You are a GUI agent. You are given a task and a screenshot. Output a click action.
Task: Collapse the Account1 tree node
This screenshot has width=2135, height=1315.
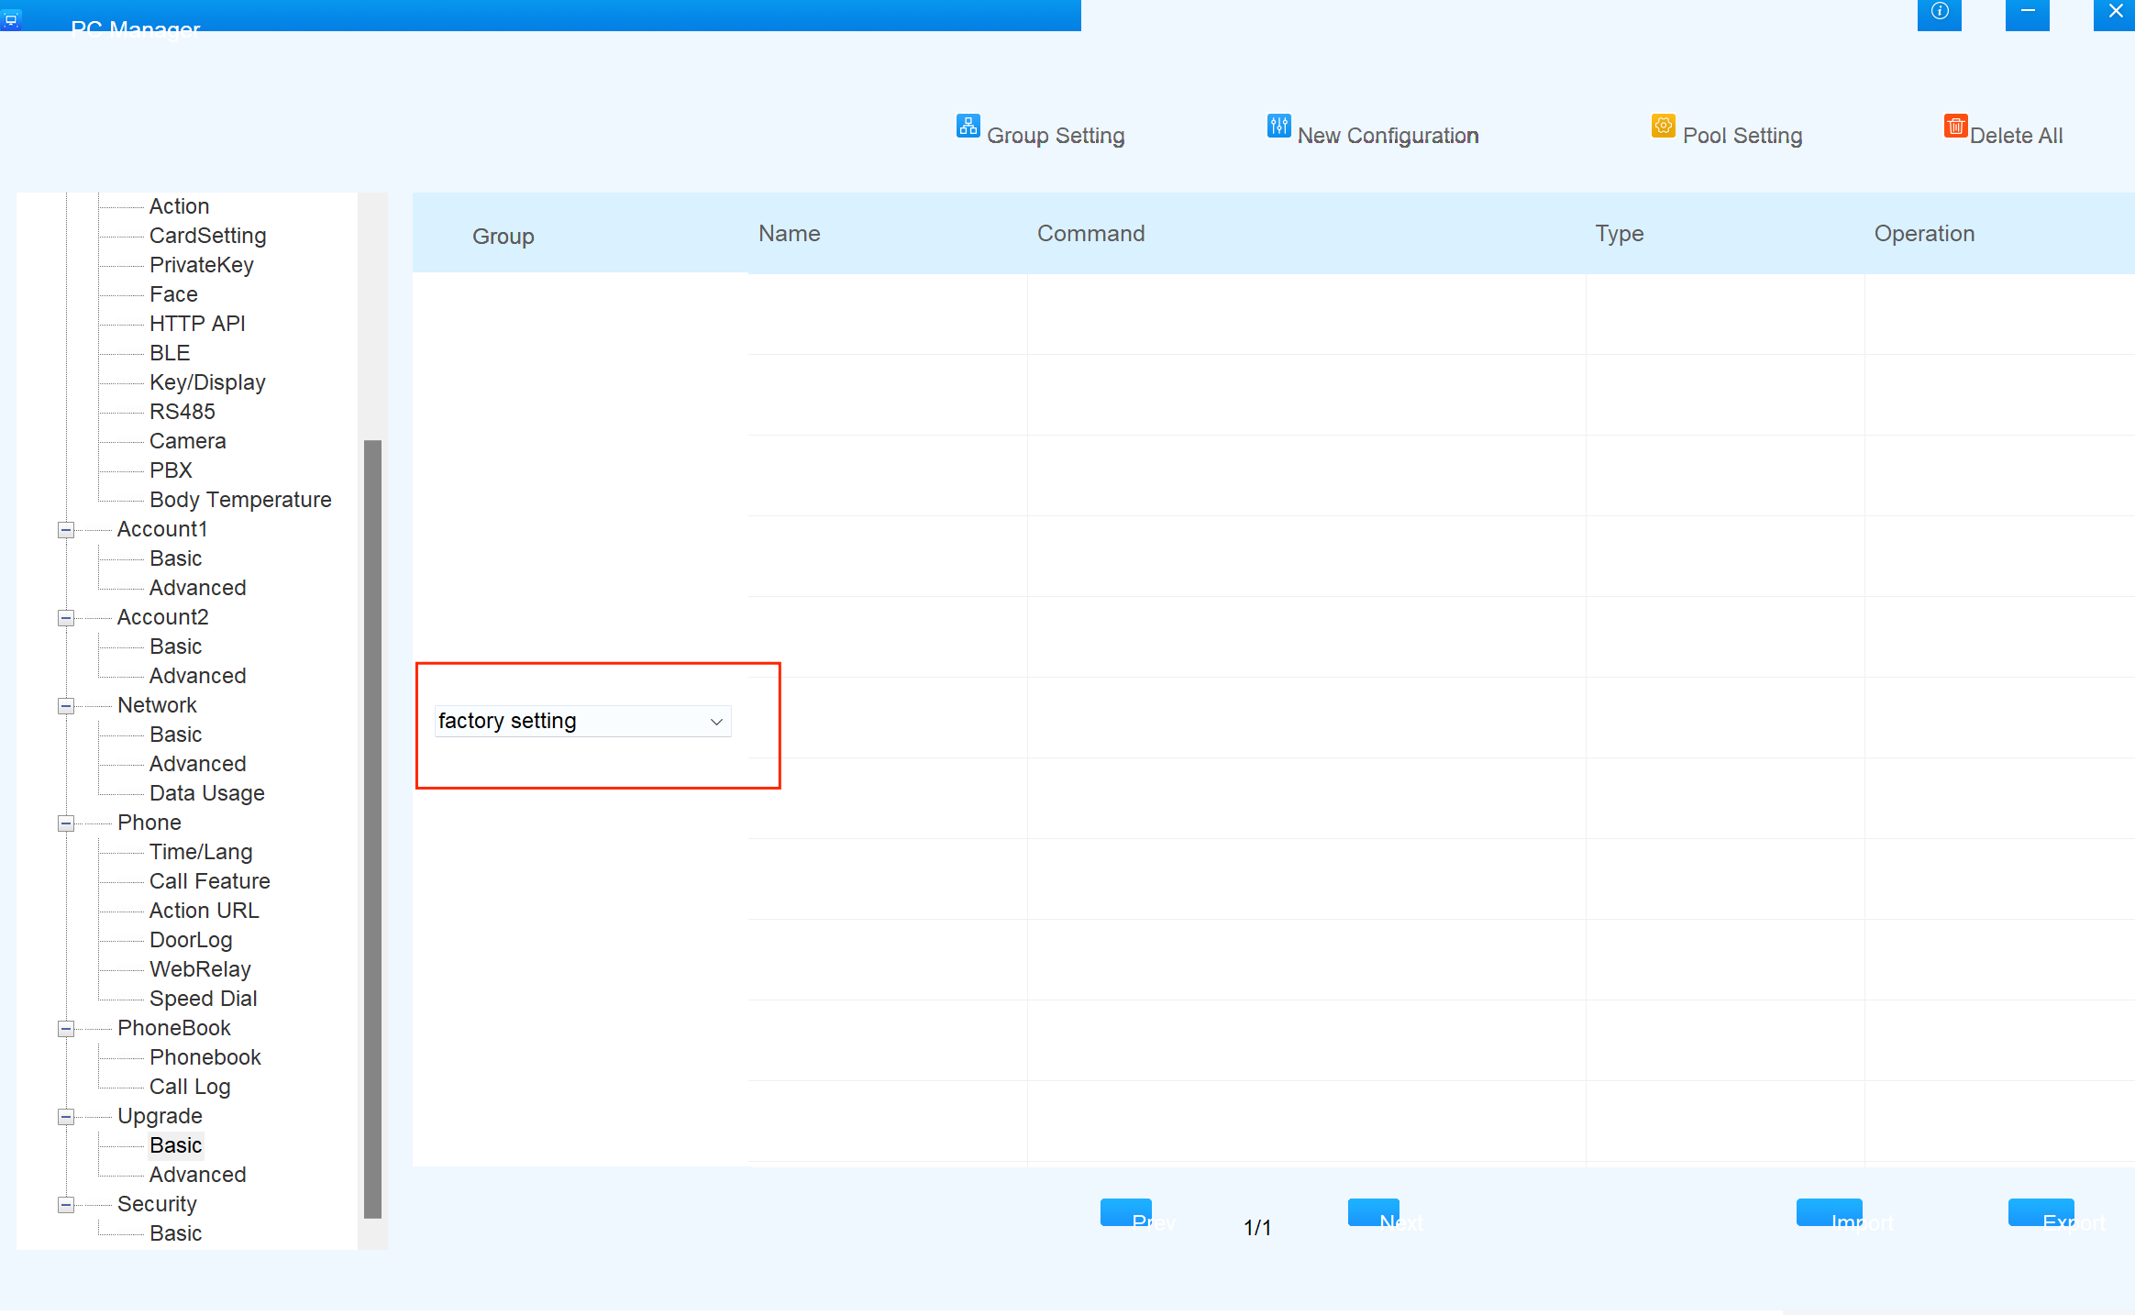pos(66,530)
